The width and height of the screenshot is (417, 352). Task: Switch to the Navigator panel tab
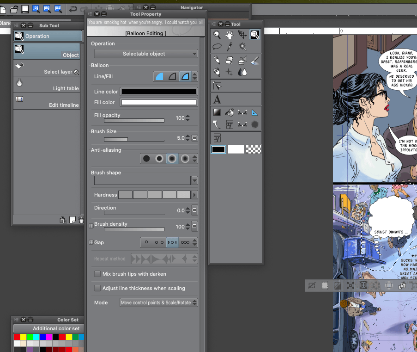(x=191, y=7)
